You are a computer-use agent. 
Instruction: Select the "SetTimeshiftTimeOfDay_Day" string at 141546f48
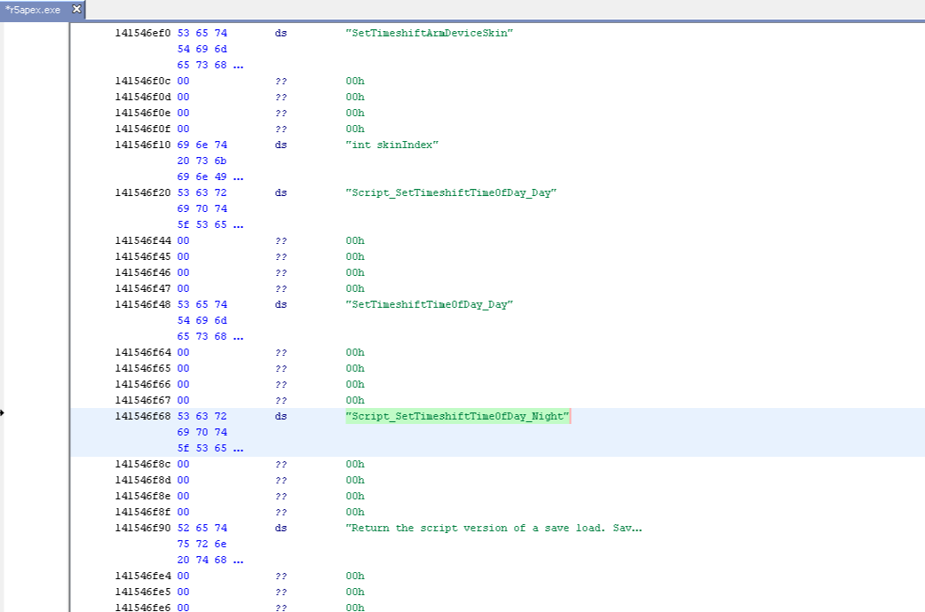click(430, 304)
